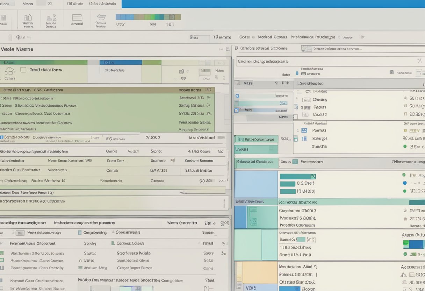Click the Arrorcal ribbon icon with stacked lines

77,17
